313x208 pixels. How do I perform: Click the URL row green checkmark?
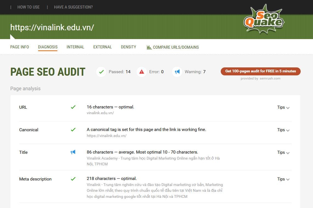coord(73,107)
